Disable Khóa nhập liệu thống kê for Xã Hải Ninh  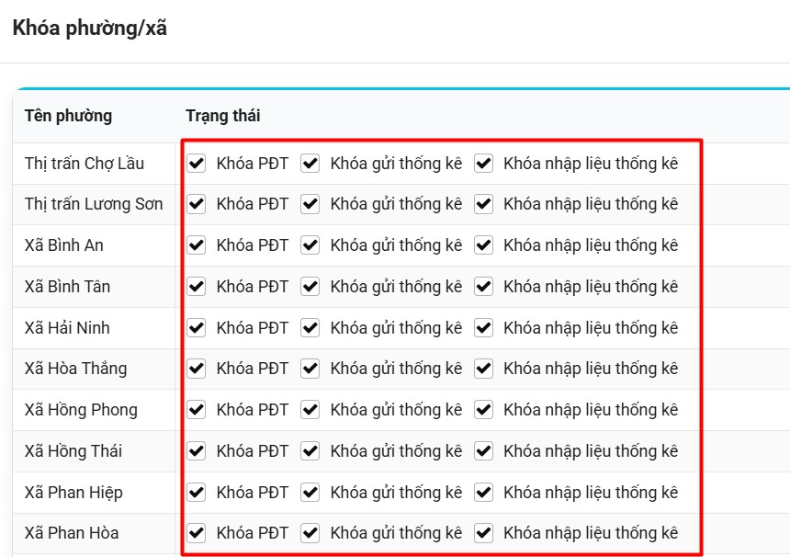[483, 328]
